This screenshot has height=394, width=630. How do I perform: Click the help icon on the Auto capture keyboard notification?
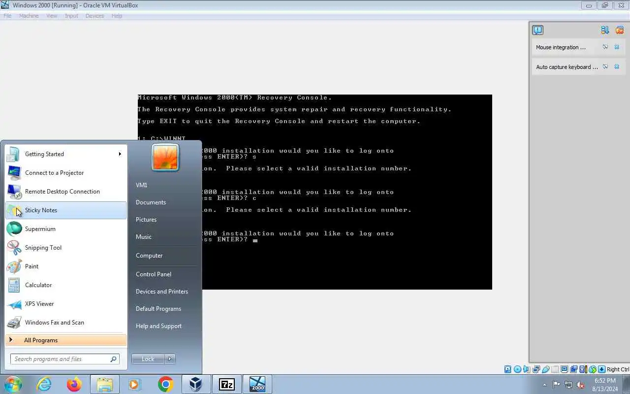point(605,66)
